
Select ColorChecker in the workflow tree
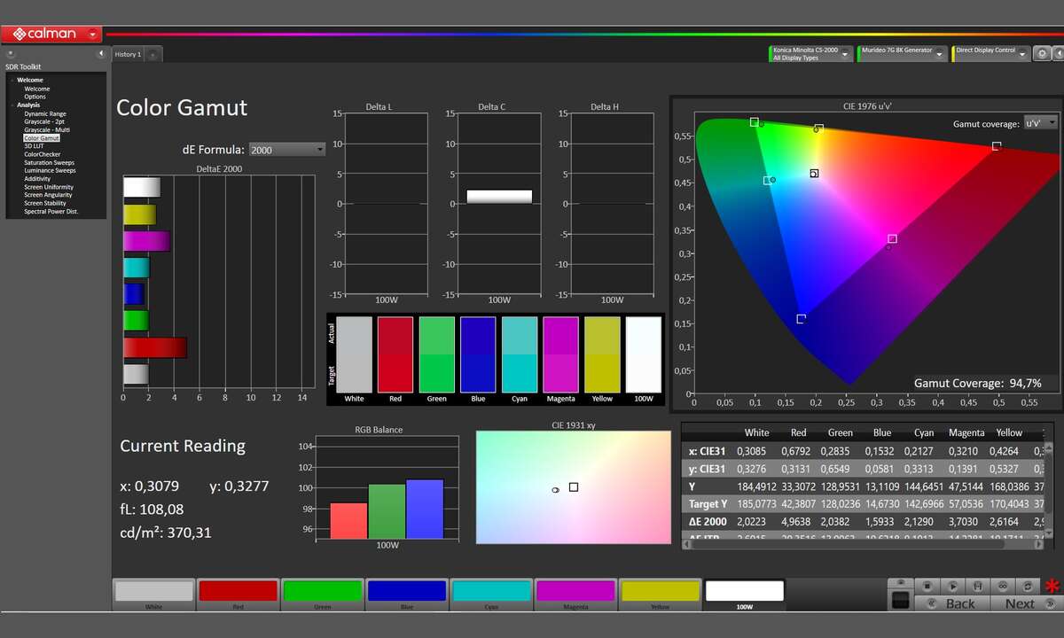(43, 154)
